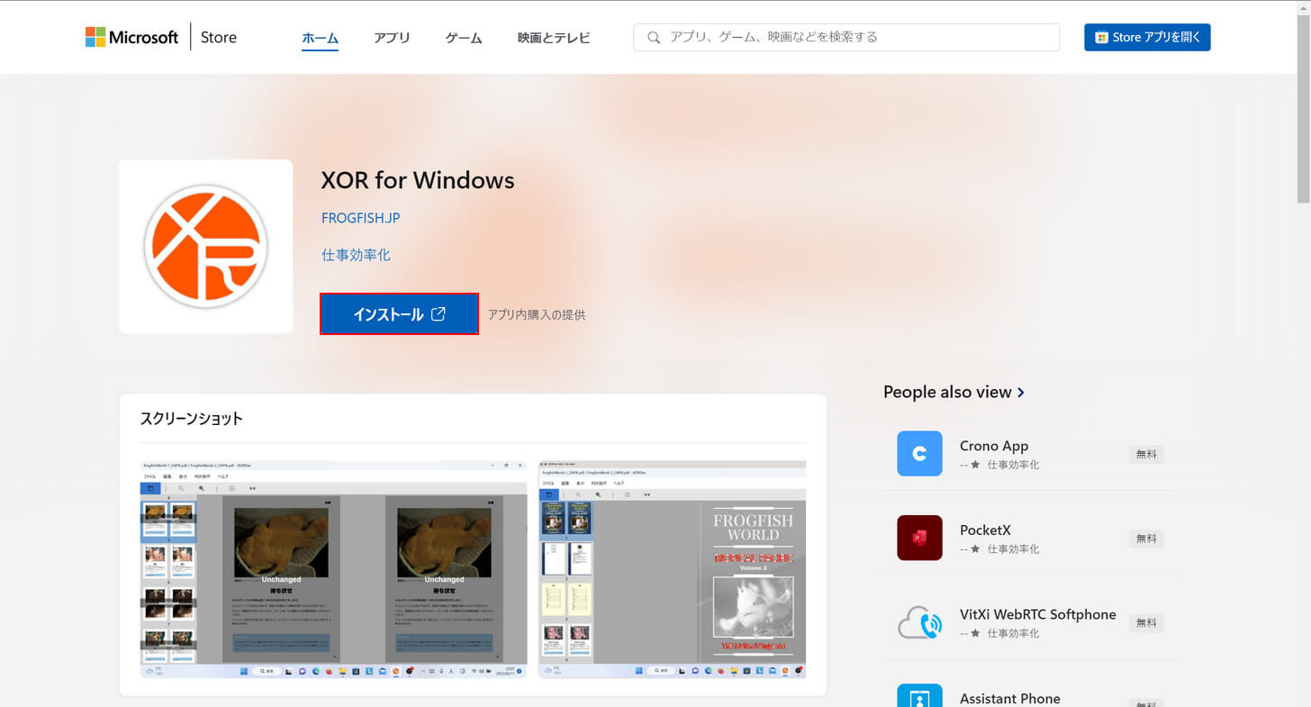This screenshot has width=1311, height=707.
Task: Click the search magnifier icon
Action: tap(653, 37)
